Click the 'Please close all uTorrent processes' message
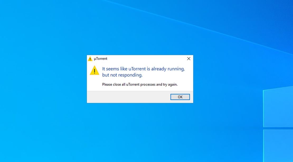The height and width of the screenshot is (162, 293). 140,85
